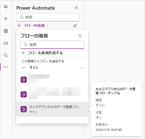Close the フローの追加 popup
Image resolution: width=145 pixels, height=139 pixels.
click(x=80, y=36)
